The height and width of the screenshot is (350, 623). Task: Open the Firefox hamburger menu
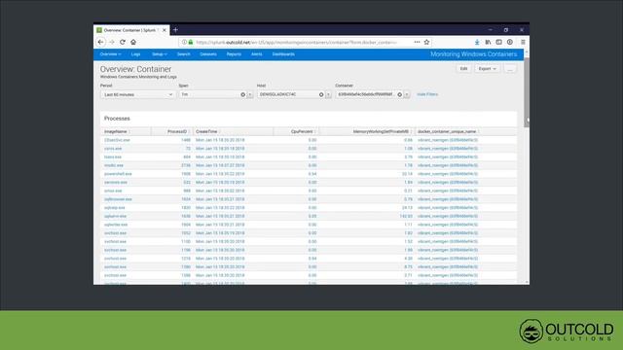point(523,42)
